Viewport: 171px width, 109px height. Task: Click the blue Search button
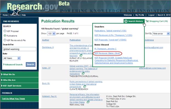[x=30, y=65]
